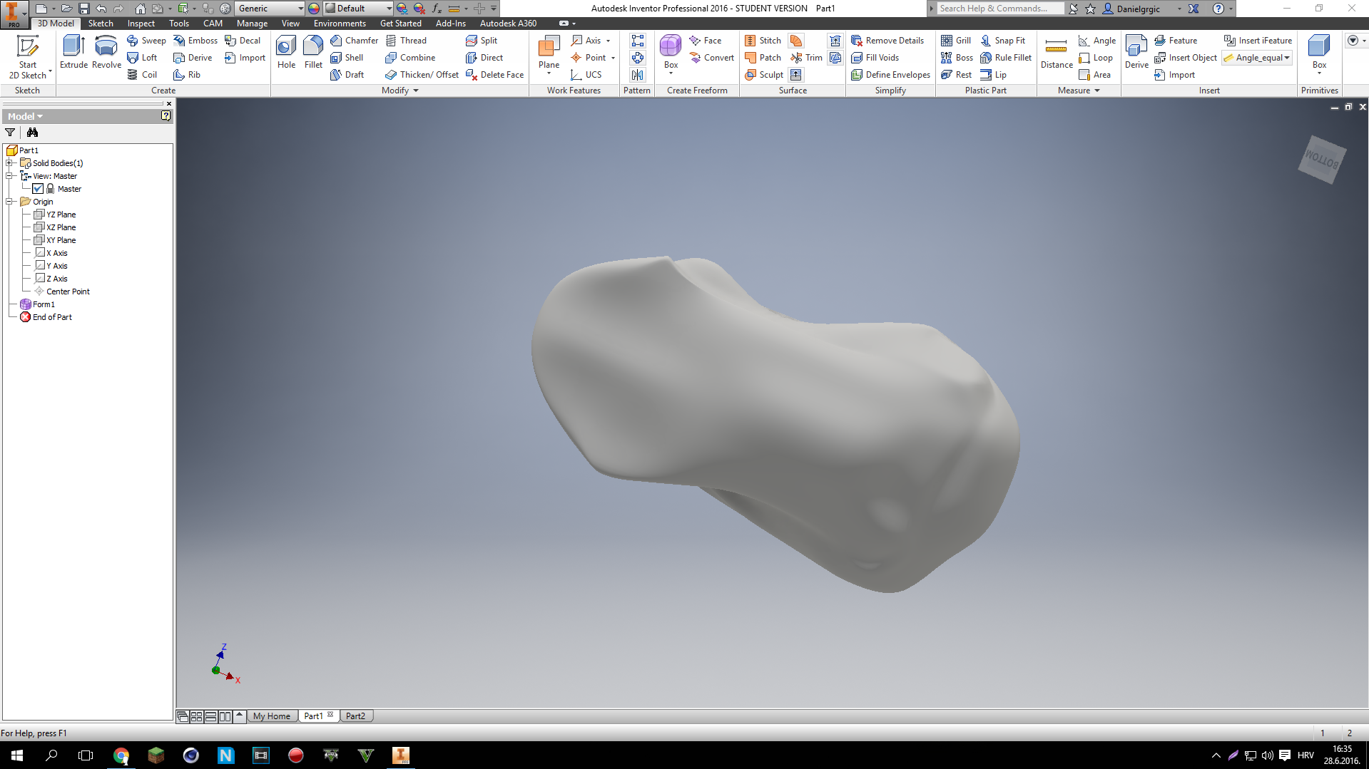Viewport: 1369px width, 769px height.
Task: Start a new 2D Sketch
Action: coord(28,57)
